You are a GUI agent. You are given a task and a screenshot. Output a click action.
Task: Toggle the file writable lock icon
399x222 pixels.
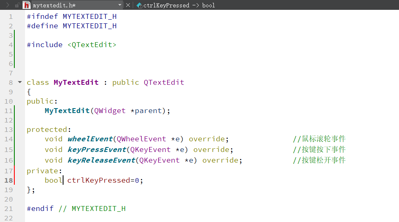[x=17, y=5]
